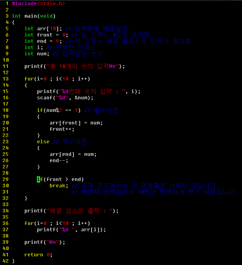Click the comment on line 30 after break

coord(145,186)
